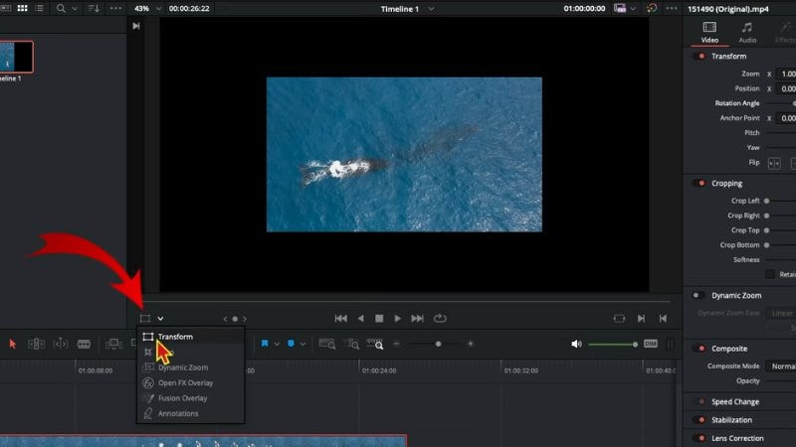Click the bypass color grades icon
Screen dimensions: 796x447
click(652, 8)
